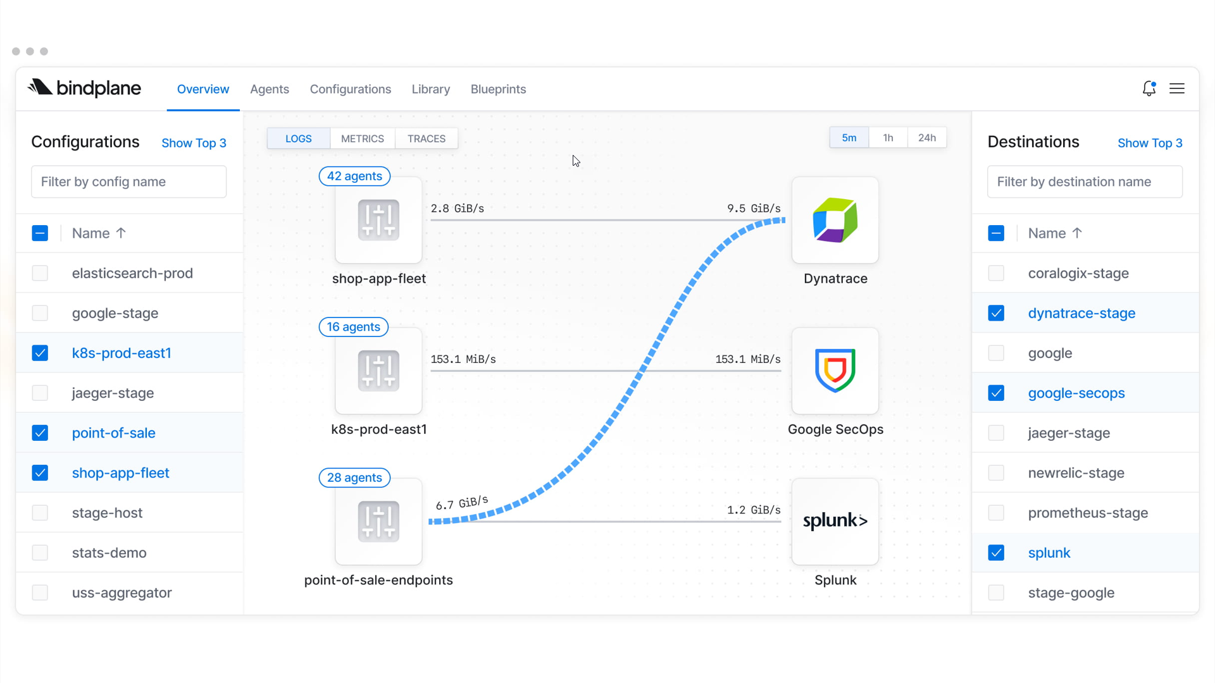1215x683 pixels.
Task: Open the hamburger menu icon
Action: coord(1177,89)
